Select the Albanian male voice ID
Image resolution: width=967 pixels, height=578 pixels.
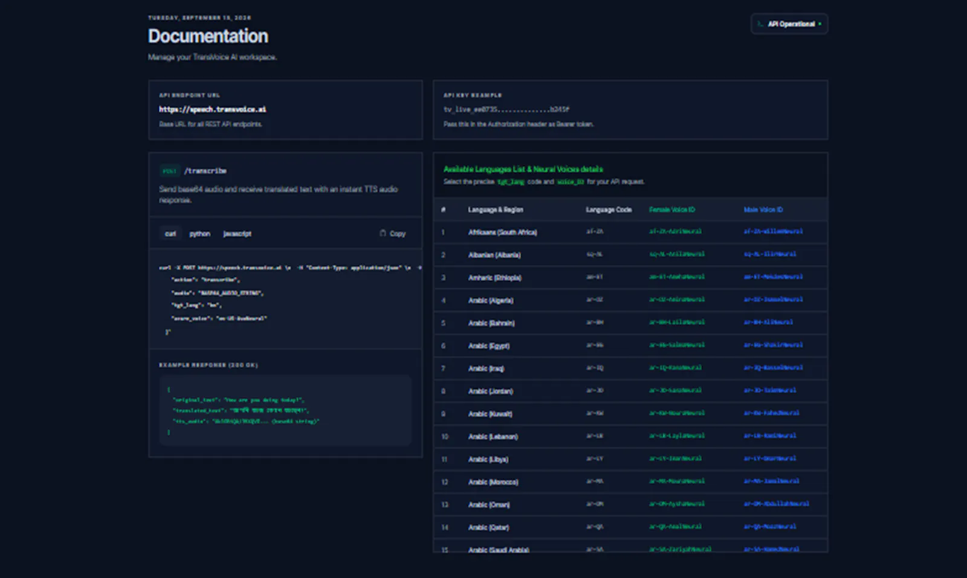coord(770,254)
